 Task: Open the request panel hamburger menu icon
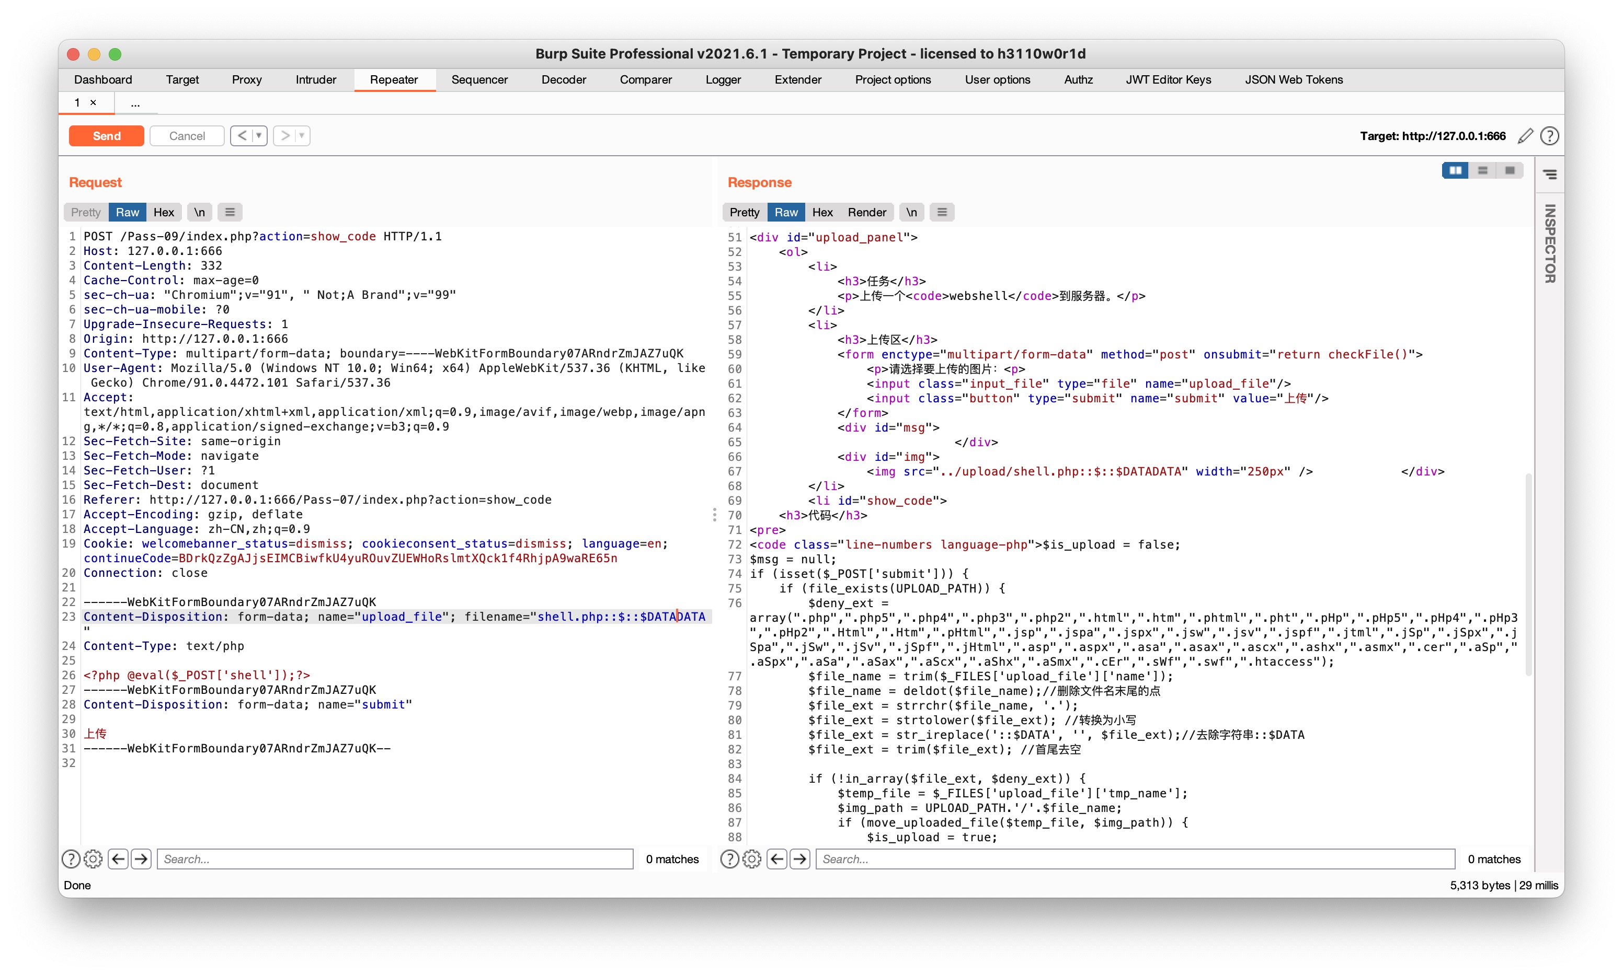230,212
